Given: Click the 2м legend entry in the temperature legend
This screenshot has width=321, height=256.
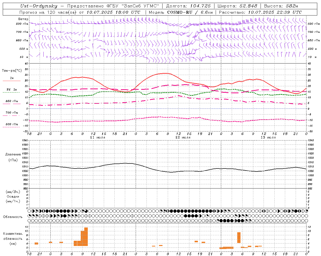Looking at the screenshot, I should (x=12, y=78).
